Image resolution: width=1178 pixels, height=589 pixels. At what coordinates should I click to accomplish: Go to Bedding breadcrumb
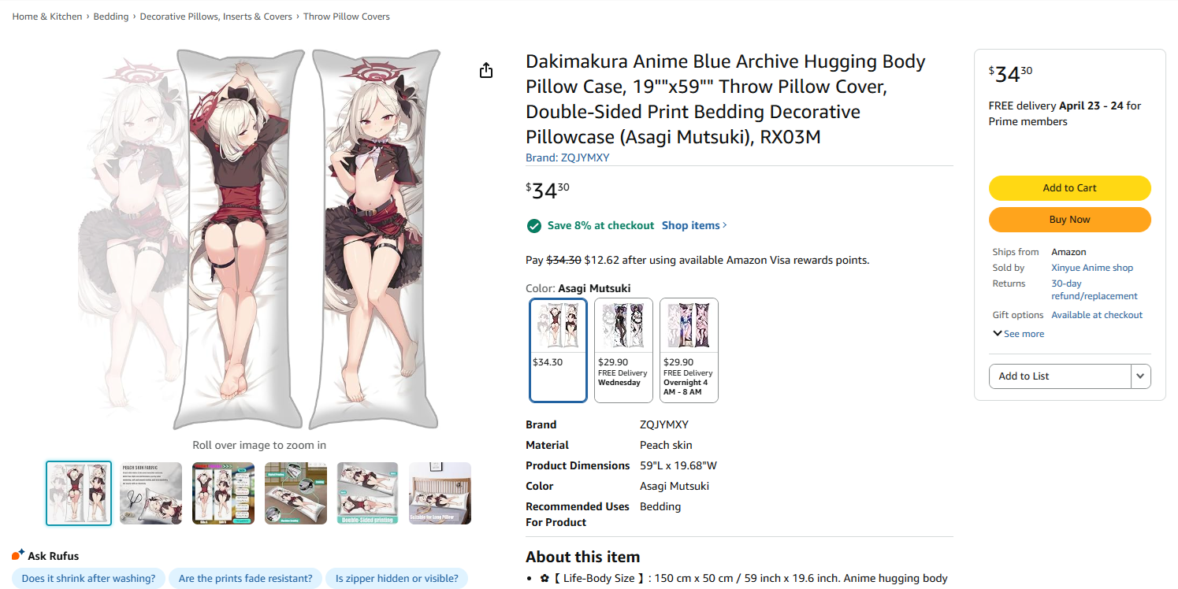point(111,17)
